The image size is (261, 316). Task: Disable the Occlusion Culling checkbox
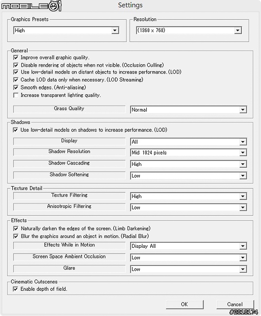16,65
